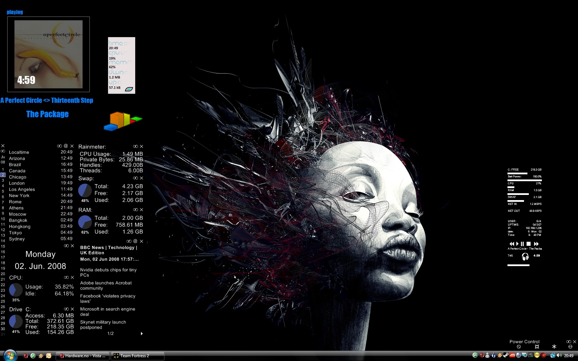
Task: Click the C: FREE bar in the right widget
Action: (517, 173)
